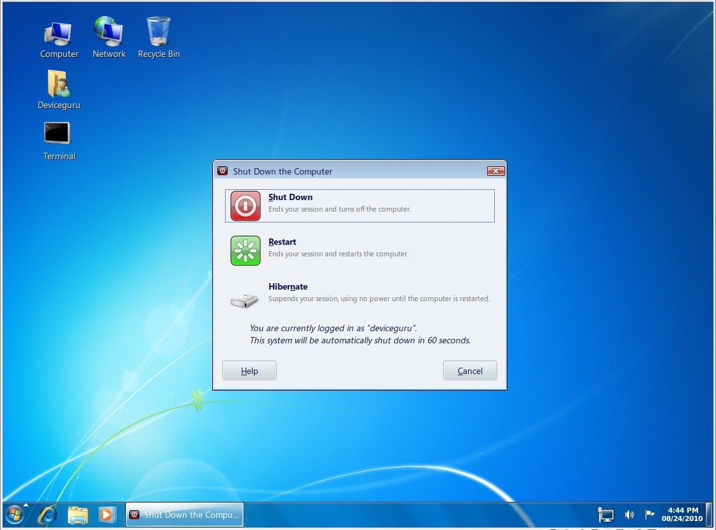Click "You are currently logged in as" text
The height and width of the screenshot is (530, 716).
307,328
